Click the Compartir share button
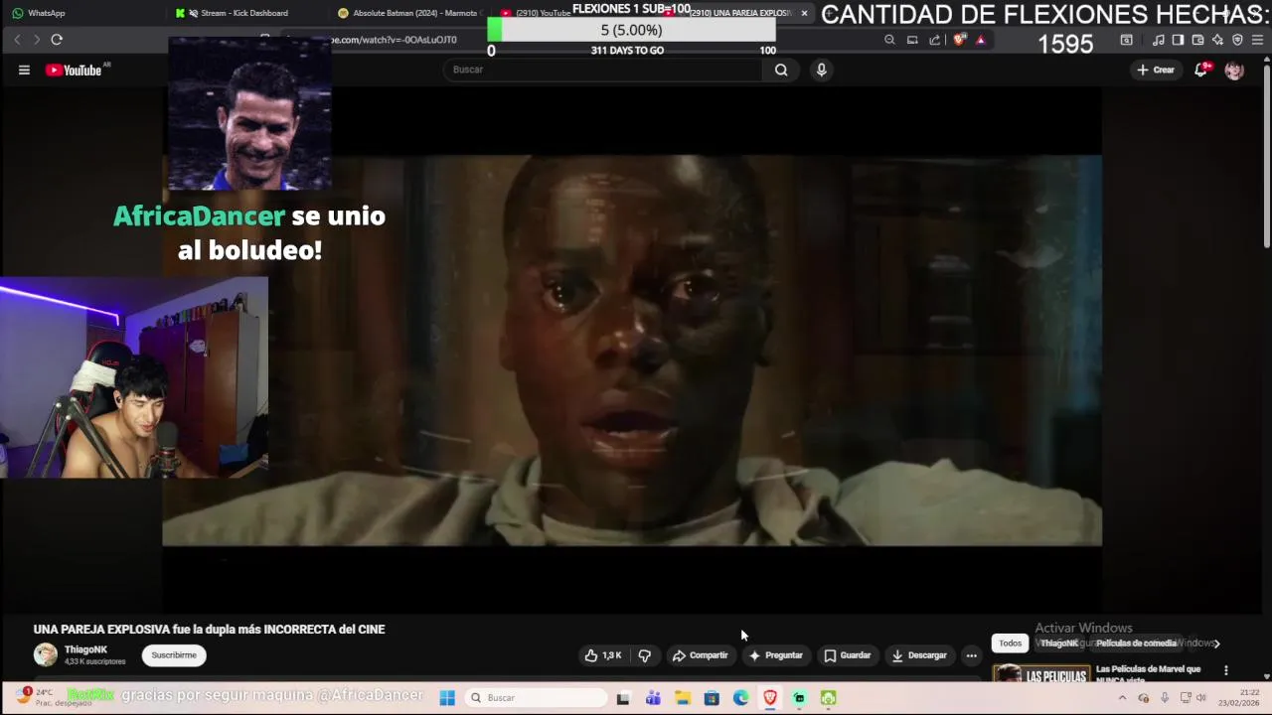1272x715 pixels. [x=701, y=655]
